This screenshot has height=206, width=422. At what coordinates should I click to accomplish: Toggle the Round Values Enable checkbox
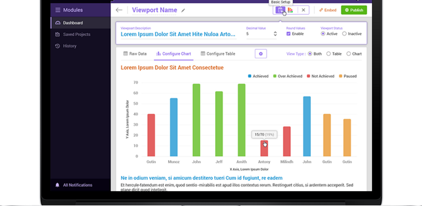click(288, 34)
